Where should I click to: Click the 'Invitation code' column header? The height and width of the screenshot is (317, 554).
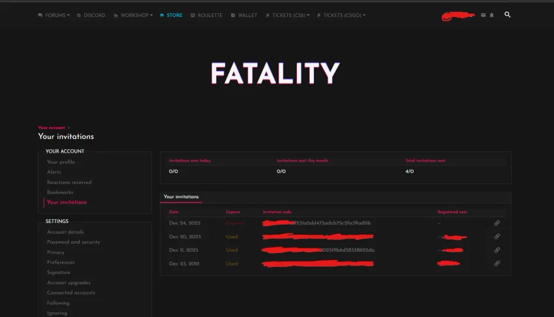pos(277,212)
